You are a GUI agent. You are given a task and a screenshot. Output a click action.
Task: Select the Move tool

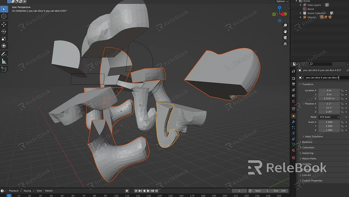4,24
